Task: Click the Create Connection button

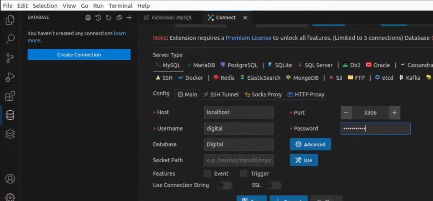Action: 79,55
